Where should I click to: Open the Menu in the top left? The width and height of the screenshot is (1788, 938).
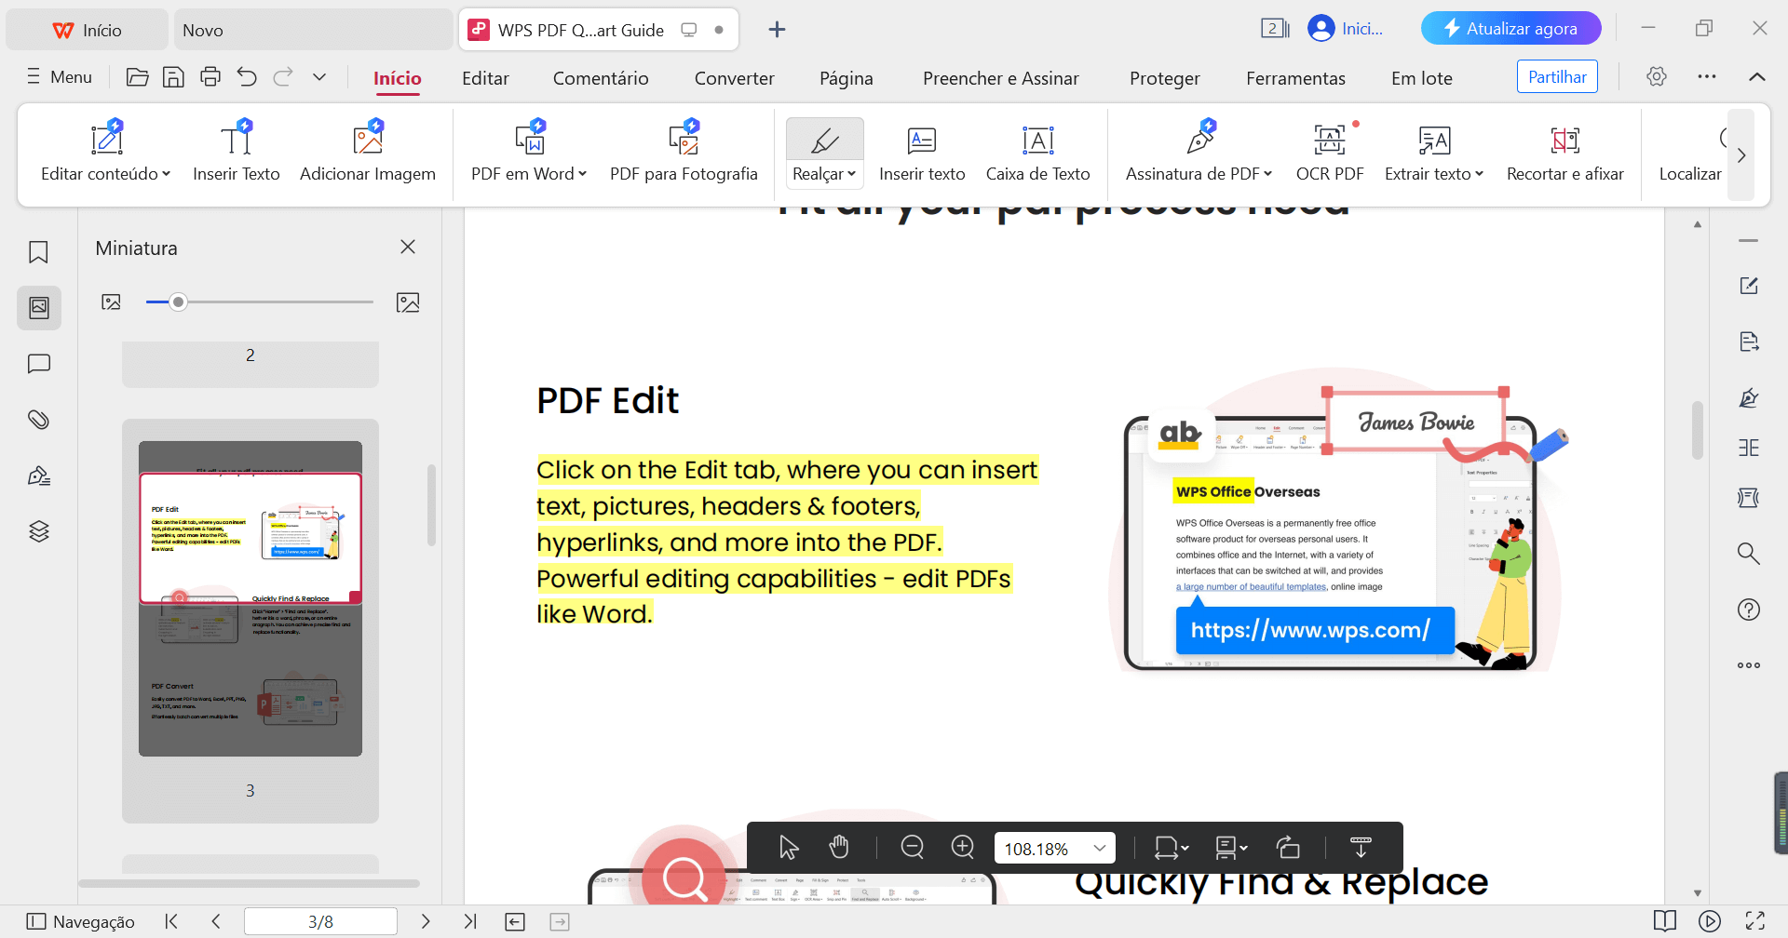[x=59, y=76]
